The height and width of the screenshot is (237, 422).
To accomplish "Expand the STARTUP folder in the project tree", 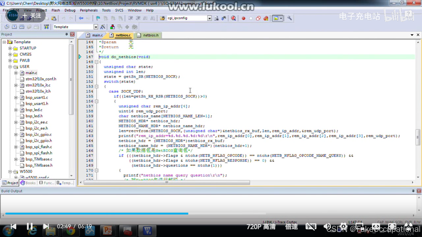I will 10,48.
